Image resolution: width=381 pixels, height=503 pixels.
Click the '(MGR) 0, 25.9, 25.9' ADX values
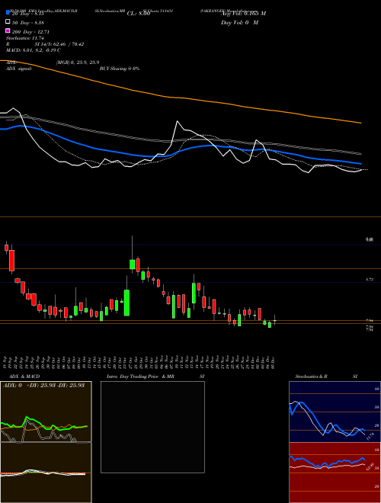tap(78, 62)
